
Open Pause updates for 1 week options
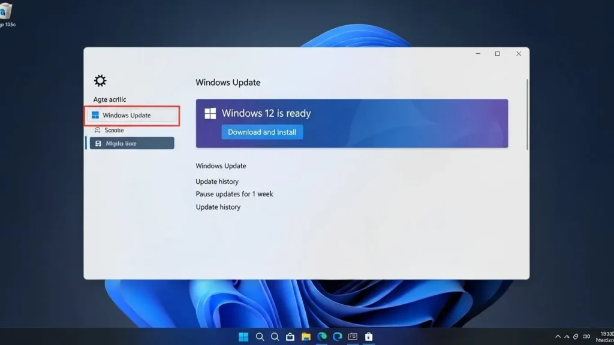point(234,193)
